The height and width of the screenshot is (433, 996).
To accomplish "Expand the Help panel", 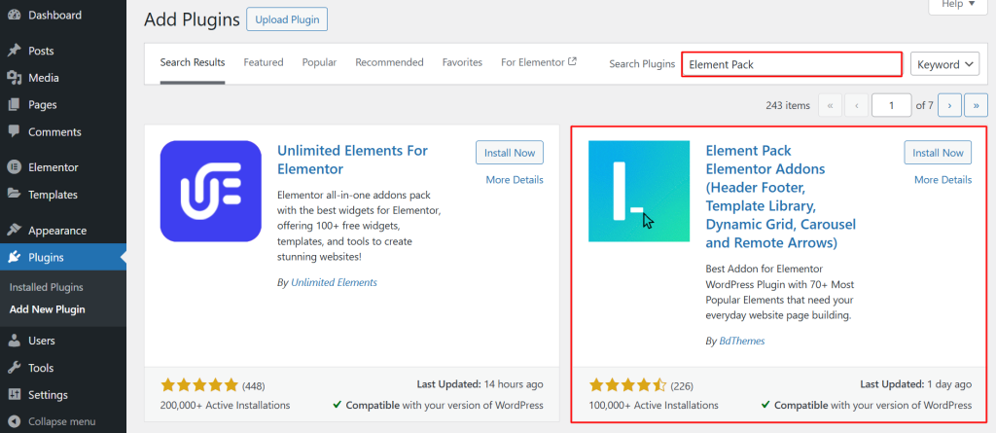I will (x=953, y=6).
